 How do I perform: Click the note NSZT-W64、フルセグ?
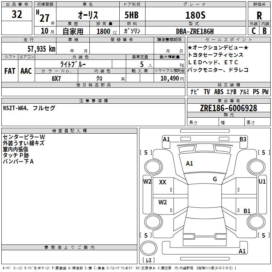(x=29, y=108)
